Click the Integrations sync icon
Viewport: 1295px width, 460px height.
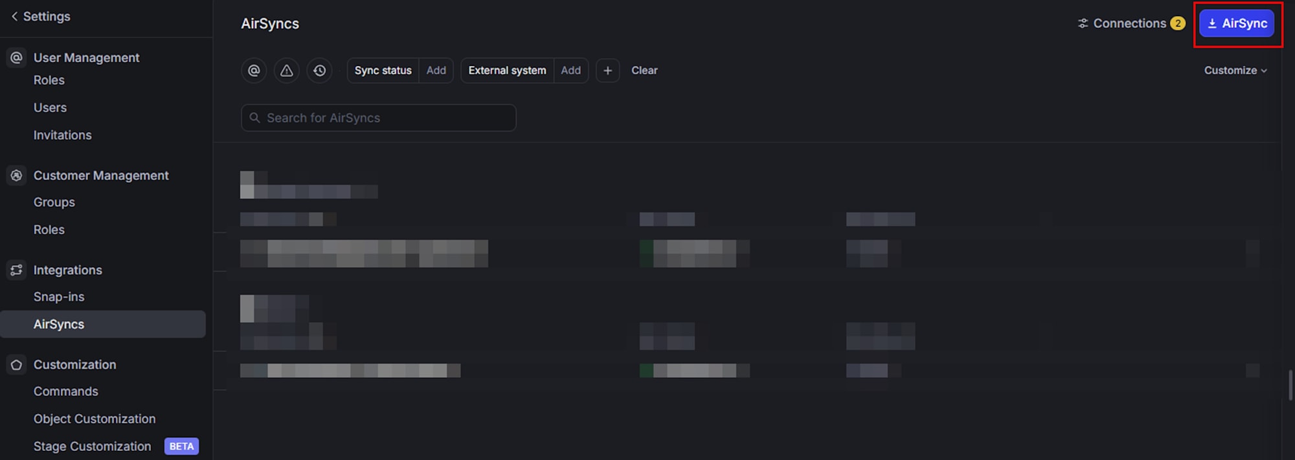point(16,270)
